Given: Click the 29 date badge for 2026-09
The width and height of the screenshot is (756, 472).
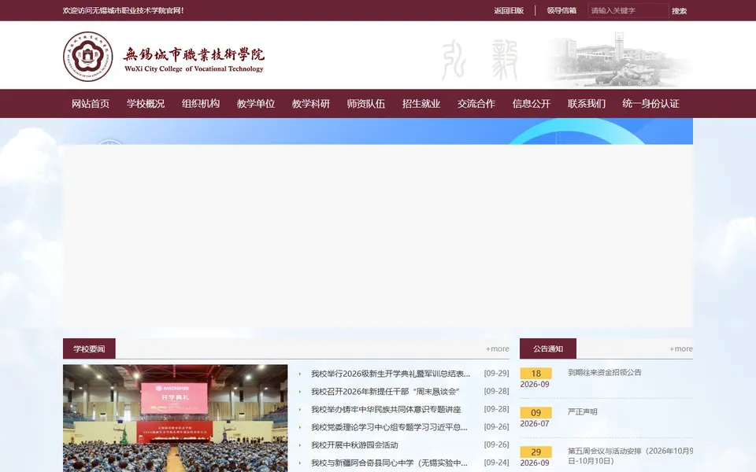Looking at the screenshot, I should (x=535, y=452).
